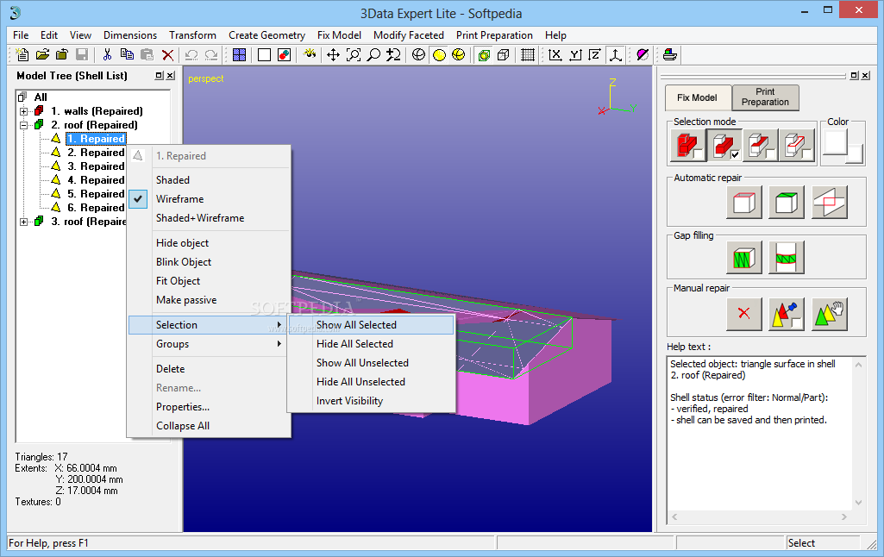
Task: Click the Zoom magnifier icon
Action: (373, 54)
